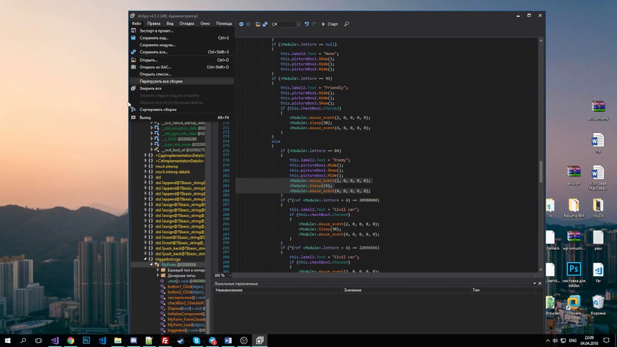Viewport: 617px width, 347px height.
Task: Click the Значение column header
Action: click(x=352, y=290)
